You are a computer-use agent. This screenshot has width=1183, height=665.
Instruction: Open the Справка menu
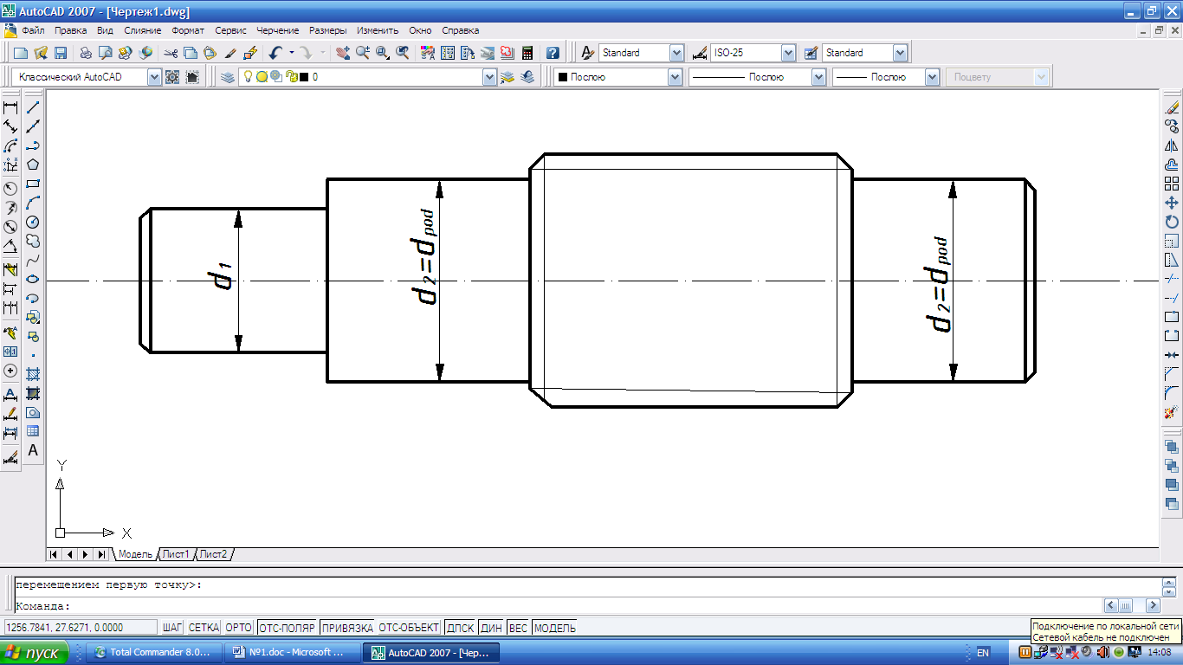[460, 30]
